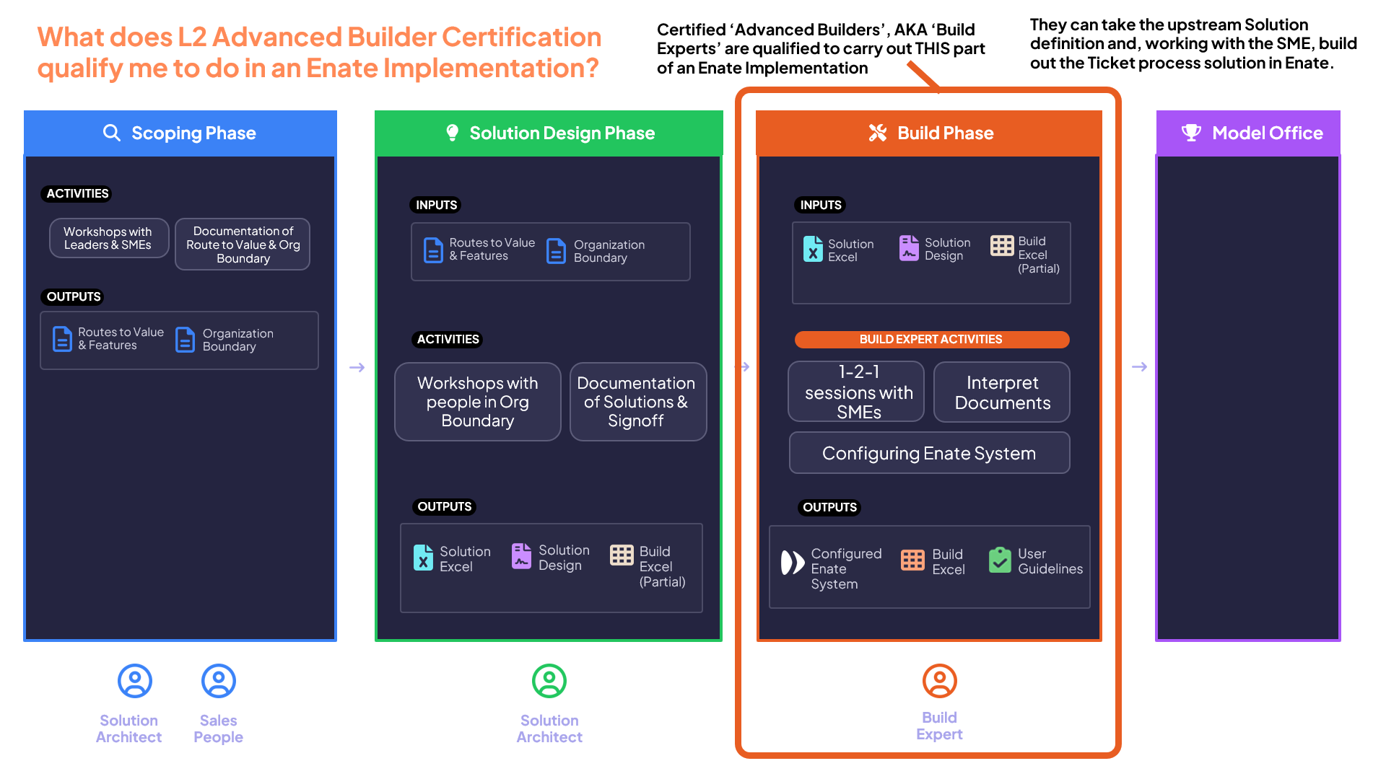Click the Sales People person icon
Viewport: 1386px width, 779px height.
(x=218, y=681)
